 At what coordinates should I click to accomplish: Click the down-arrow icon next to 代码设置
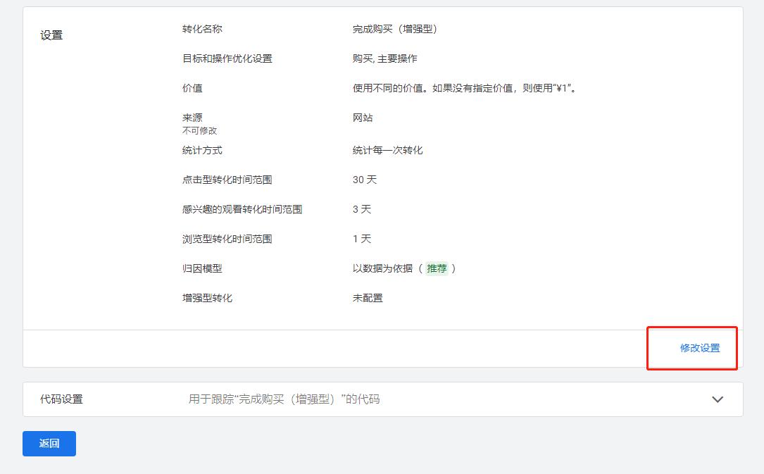(718, 399)
